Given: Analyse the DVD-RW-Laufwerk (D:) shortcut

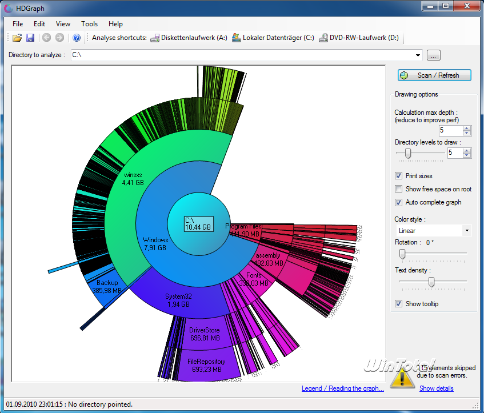Looking at the screenshot, I should (x=359, y=38).
